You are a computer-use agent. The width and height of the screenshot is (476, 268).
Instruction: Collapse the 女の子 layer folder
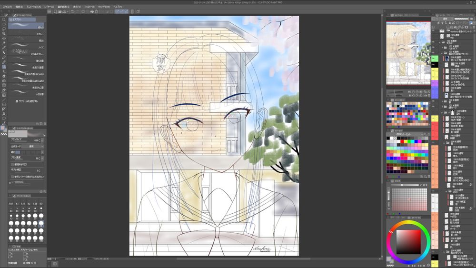pos(439,42)
